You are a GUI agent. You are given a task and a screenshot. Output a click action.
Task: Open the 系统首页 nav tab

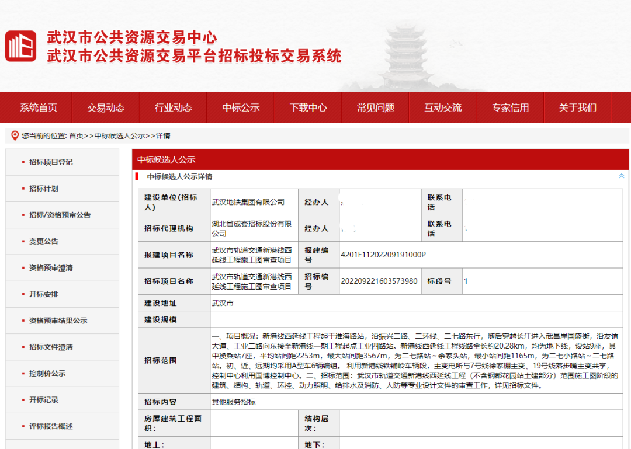[39, 107]
